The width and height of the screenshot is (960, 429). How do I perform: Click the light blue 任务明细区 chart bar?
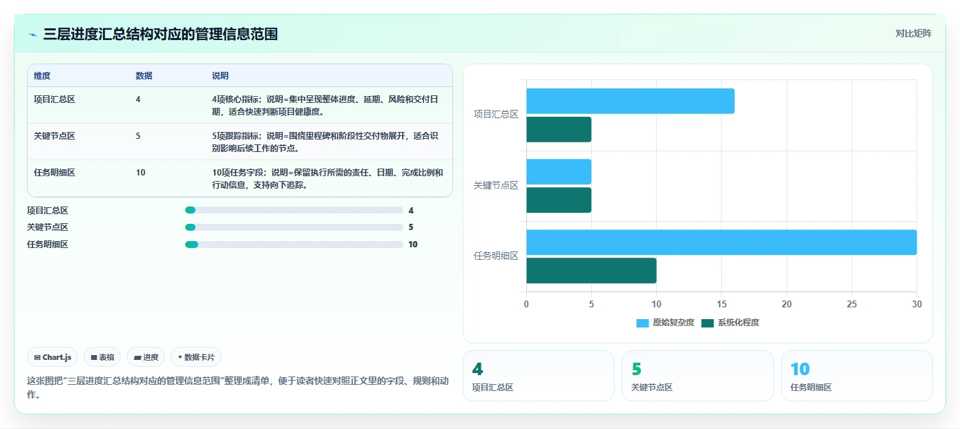pyautogui.click(x=721, y=242)
